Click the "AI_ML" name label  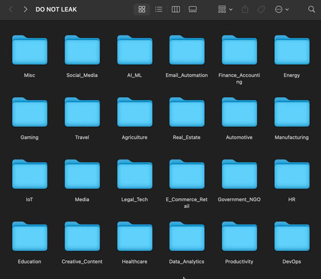(x=134, y=75)
